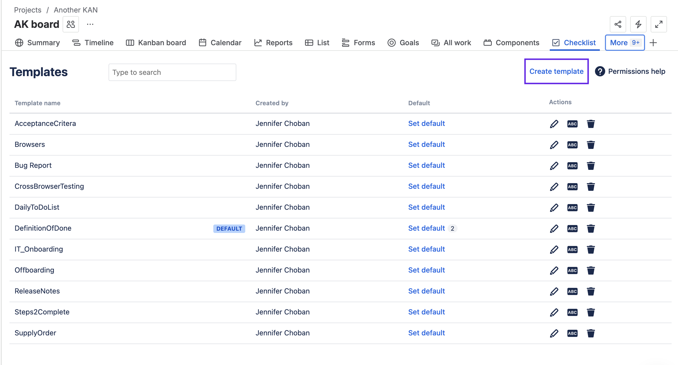Image resolution: width=678 pixels, height=365 pixels.
Task: Click the ABC rename icon for Browsers
Action: tap(572, 145)
